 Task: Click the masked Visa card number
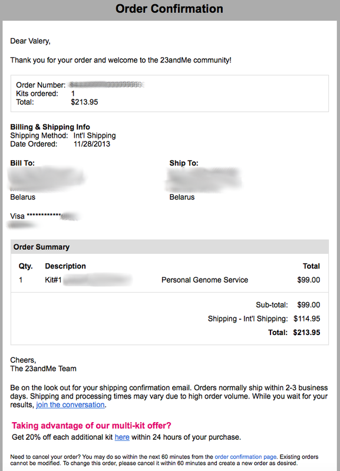pos(45,216)
